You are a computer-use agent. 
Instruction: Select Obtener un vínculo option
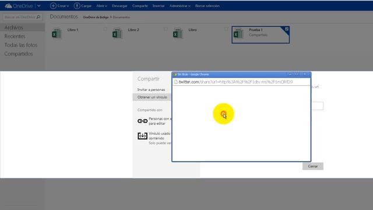[152, 97]
